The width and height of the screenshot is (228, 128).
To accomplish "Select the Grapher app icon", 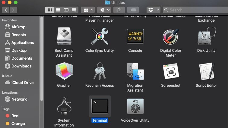I will coord(64,71).
